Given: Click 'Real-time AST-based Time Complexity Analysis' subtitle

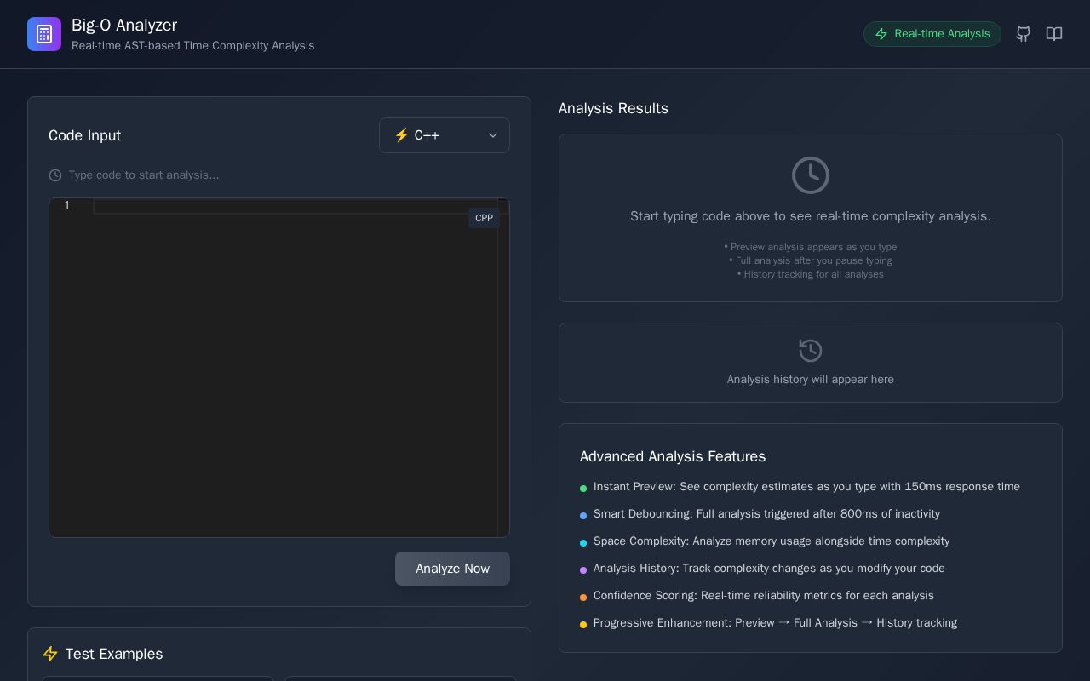Looking at the screenshot, I should (x=193, y=46).
